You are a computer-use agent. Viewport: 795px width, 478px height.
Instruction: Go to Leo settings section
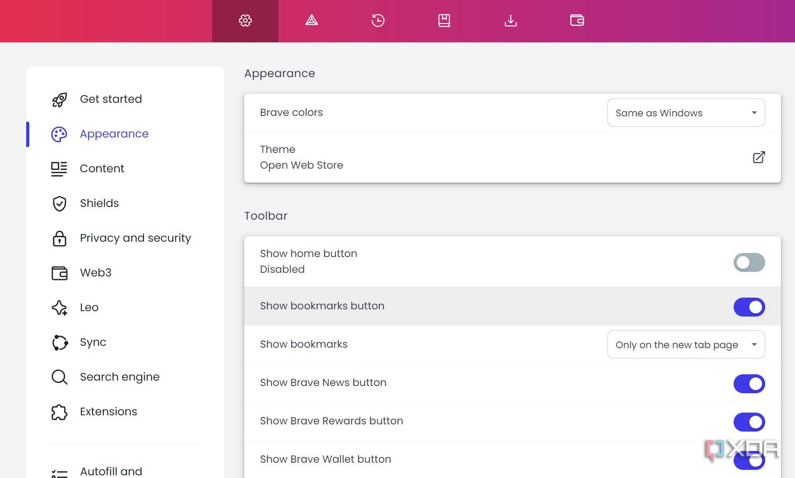[89, 308]
